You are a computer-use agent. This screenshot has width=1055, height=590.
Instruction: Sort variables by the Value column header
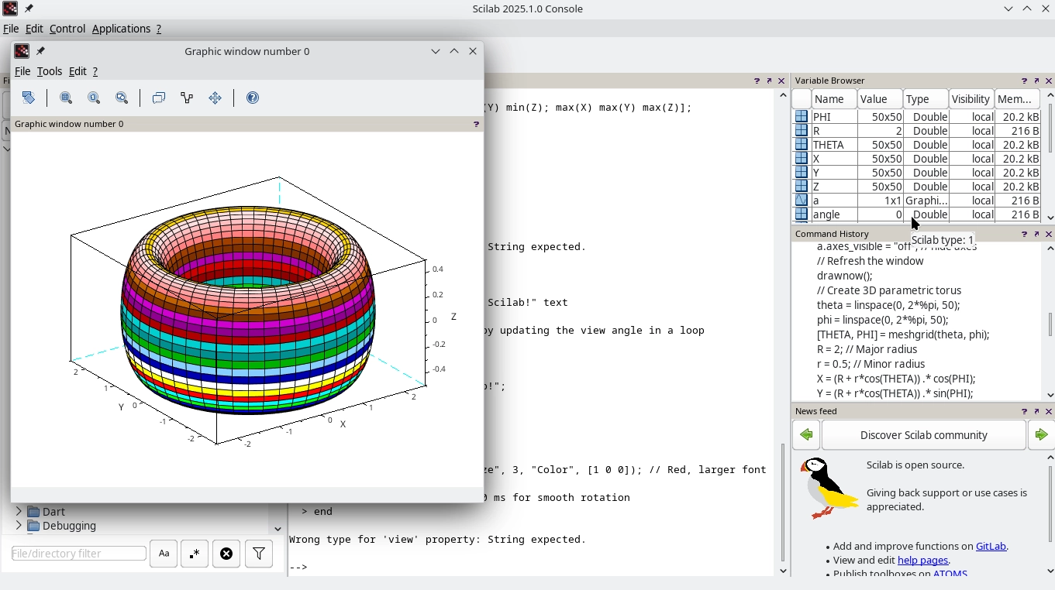click(x=880, y=99)
